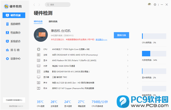171x110 pixels.
Task: Open 硬件检测 in the sidebar
Action: pos(14,15)
